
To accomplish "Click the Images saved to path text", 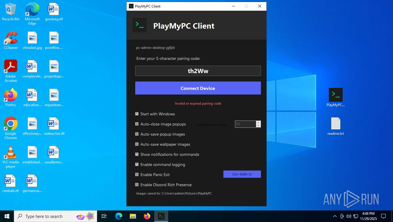I will [x=174, y=193].
